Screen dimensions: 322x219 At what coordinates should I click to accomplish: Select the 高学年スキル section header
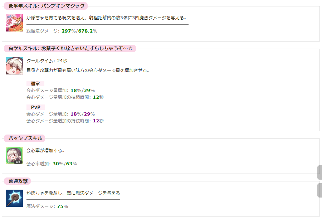pos(70,48)
